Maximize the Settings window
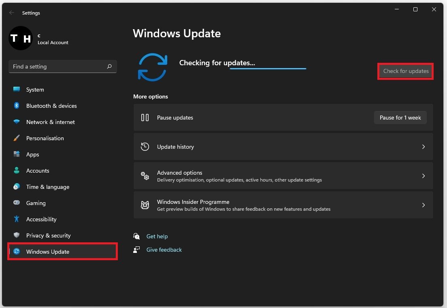This screenshot has height=308, width=447. [x=415, y=9]
